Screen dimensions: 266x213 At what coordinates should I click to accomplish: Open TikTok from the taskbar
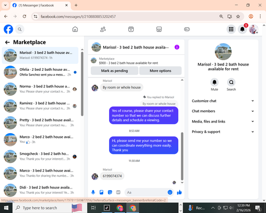pos(107,208)
